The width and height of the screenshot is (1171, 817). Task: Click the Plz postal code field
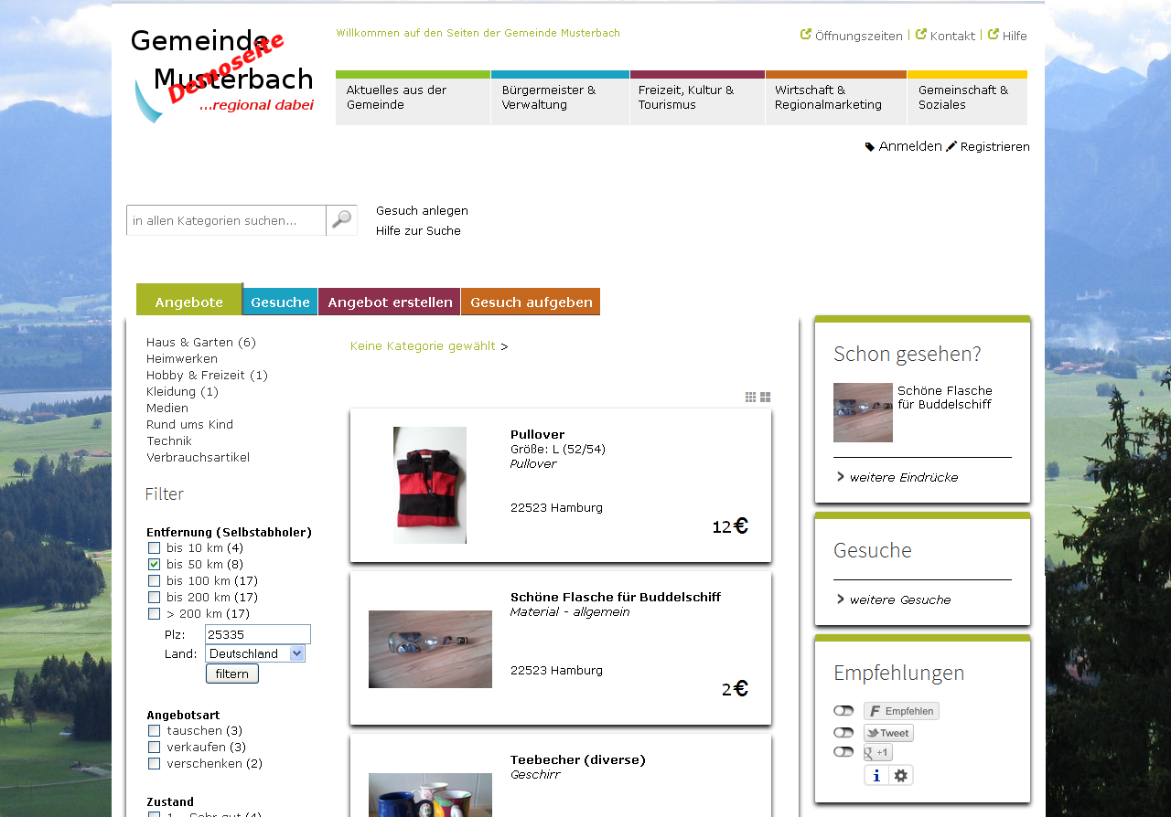[x=258, y=634]
